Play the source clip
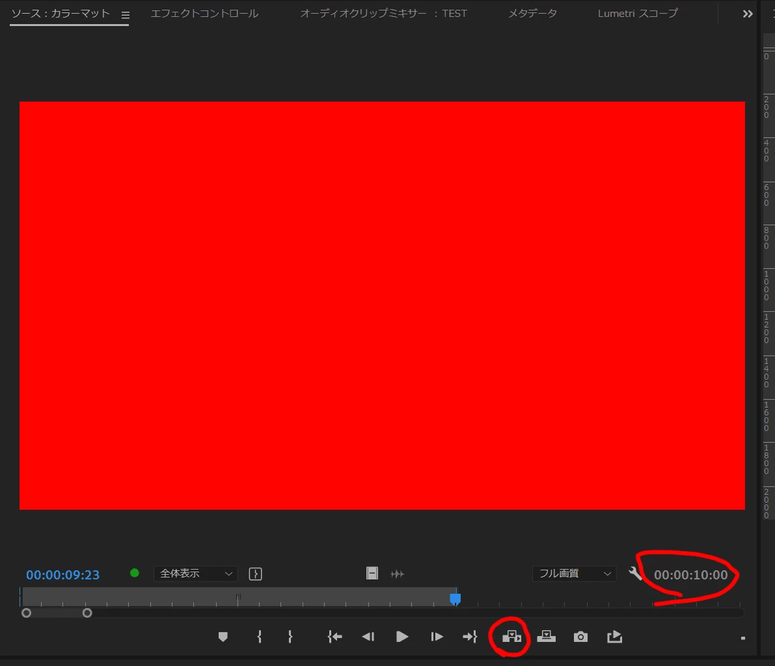This screenshot has width=775, height=666. tap(402, 637)
